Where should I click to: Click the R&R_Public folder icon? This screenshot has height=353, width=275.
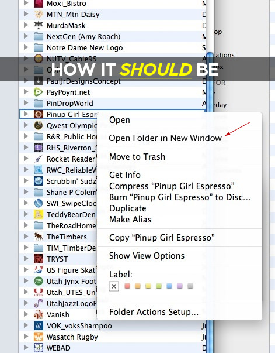click(39, 136)
